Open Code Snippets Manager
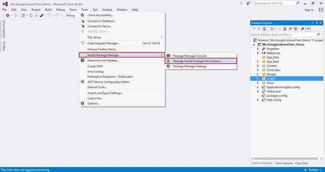Viewport: 325px width, 172px height. 122,44
